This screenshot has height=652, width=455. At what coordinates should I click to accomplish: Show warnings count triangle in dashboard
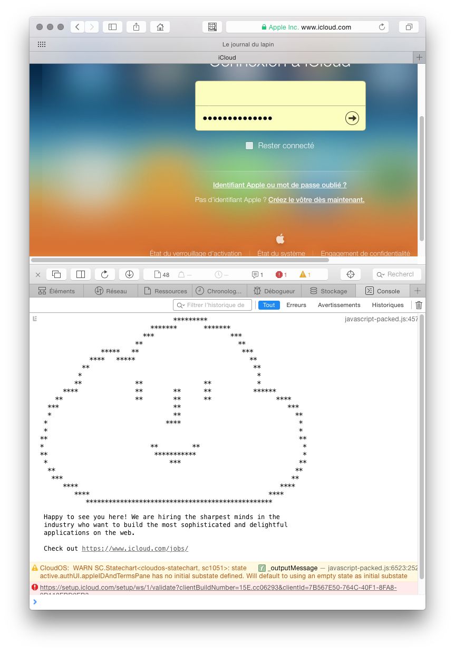(305, 275)
